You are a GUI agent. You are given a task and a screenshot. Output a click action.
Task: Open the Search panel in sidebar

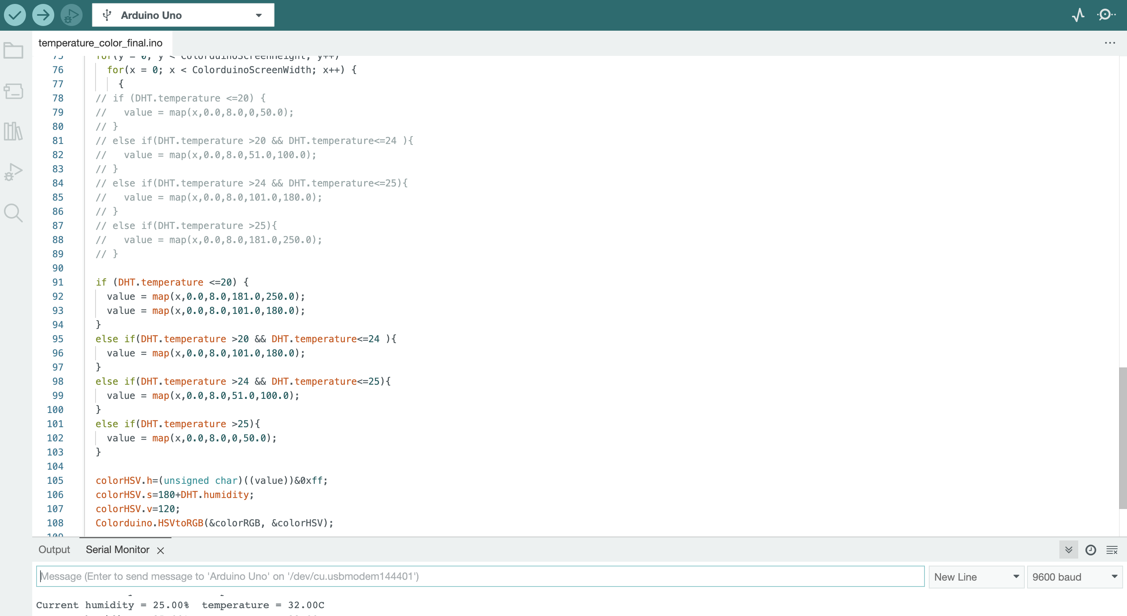pos(13,213)
